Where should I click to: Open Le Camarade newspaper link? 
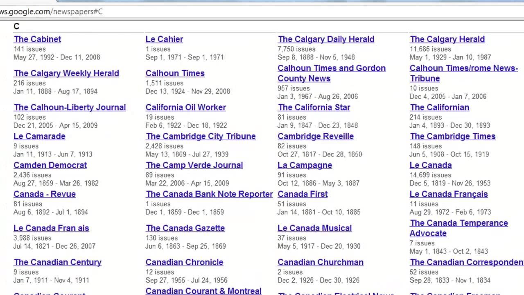click(39, 136)
